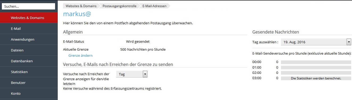Open Websites & Domains sidebar item
This screenshot has width=352, height=100.
tap(29, 18)
